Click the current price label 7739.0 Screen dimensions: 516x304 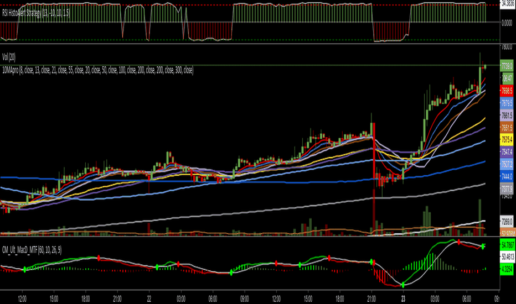pos(507,66)
